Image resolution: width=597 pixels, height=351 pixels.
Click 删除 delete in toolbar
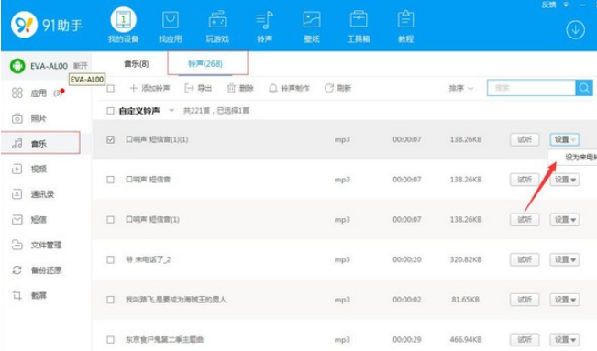[x=240, y=88]
